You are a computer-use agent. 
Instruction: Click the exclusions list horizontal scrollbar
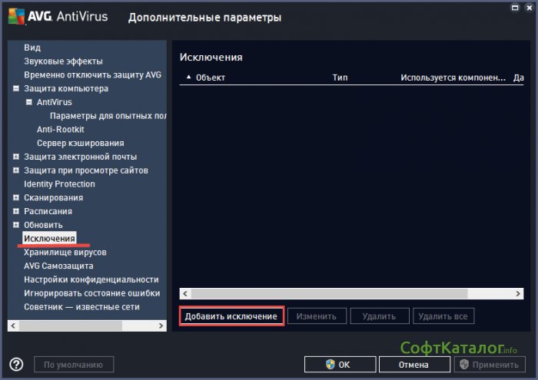tap(330, 294)
